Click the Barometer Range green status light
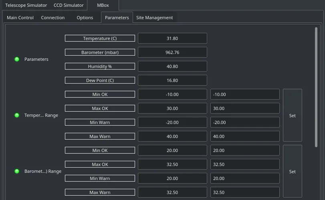The width and height of the screenshot is (325, 200). click(x=17, y=171)
